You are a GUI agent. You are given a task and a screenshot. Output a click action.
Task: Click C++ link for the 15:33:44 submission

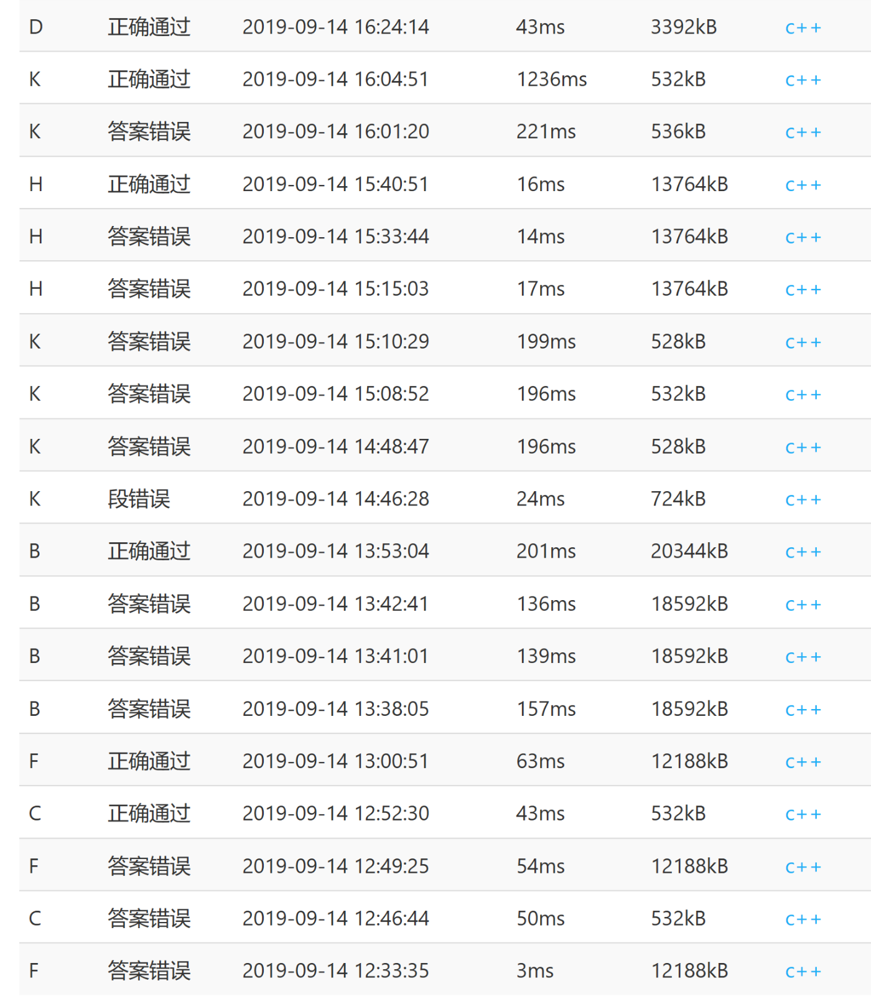pyautogui.click(x=803, y=238)
